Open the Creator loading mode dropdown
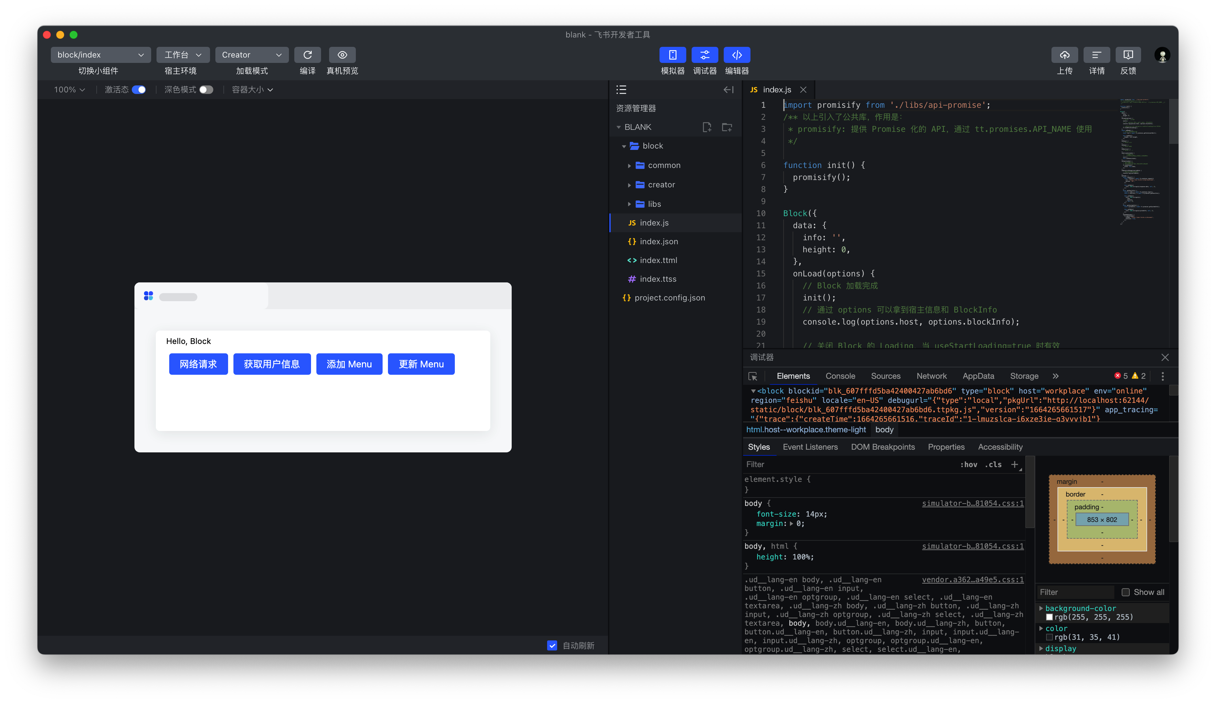 click(x=251, y=55)
